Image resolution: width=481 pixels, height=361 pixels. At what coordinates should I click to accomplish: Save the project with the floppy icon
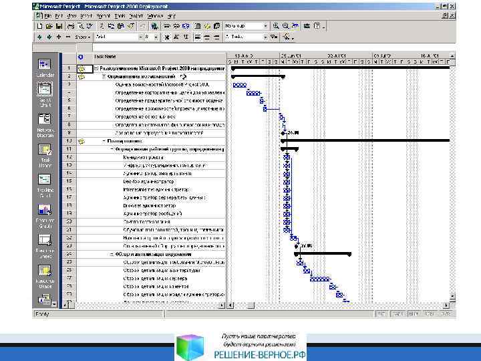[59, 26]
